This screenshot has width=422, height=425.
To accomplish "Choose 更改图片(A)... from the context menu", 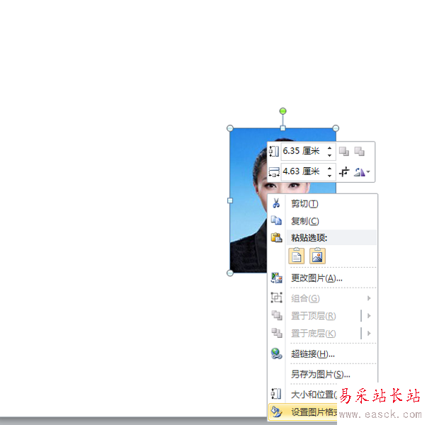I will [x=322, y=278].
